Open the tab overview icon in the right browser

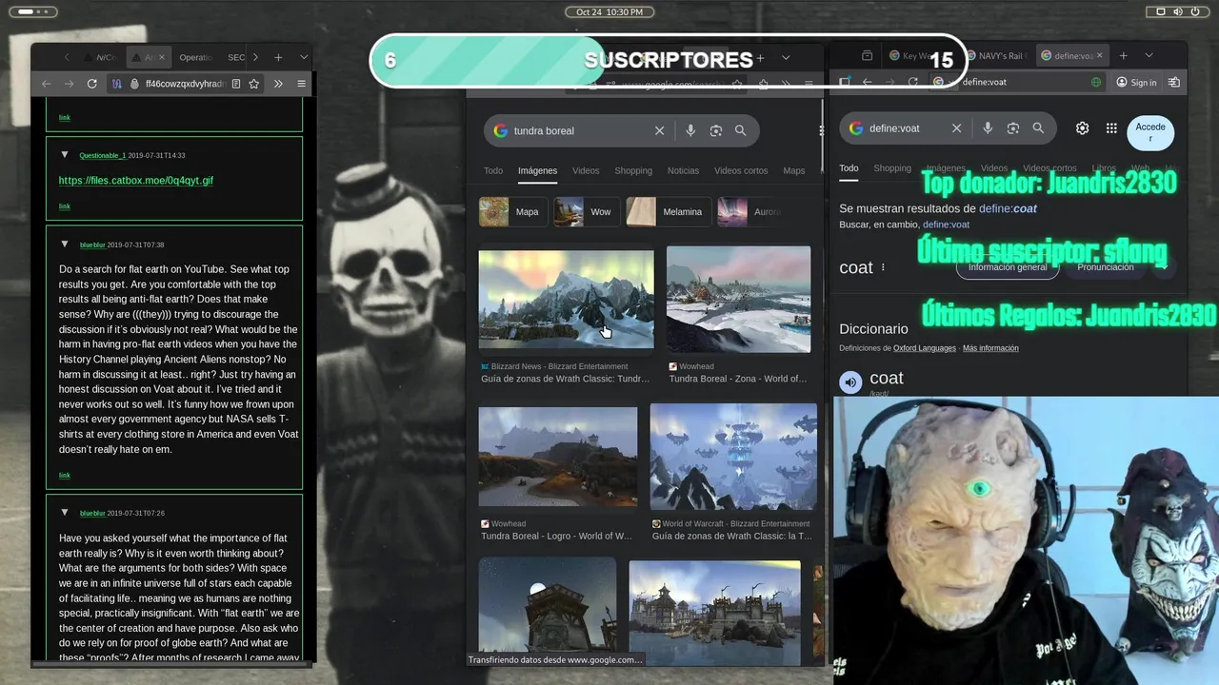pyautogui.click(x=867, y=55)
